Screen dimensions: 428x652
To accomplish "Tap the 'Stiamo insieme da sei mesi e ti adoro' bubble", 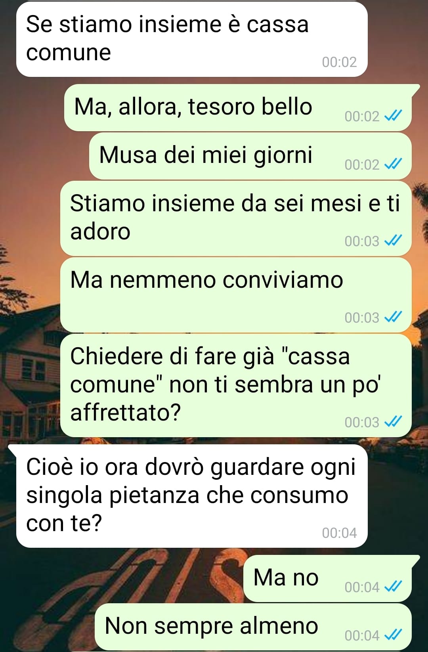I will tap(236, 218).
